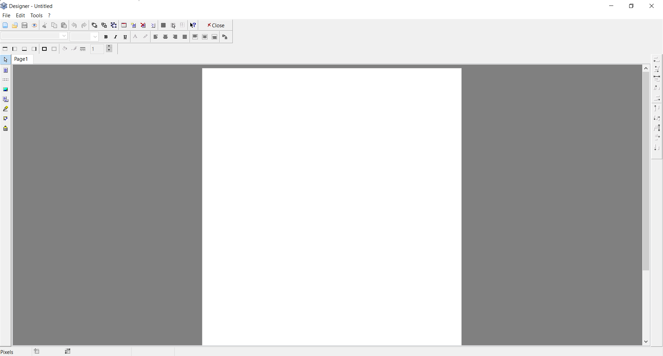
Task: Select the draw lines pencil tool
Action: point(6,109)
